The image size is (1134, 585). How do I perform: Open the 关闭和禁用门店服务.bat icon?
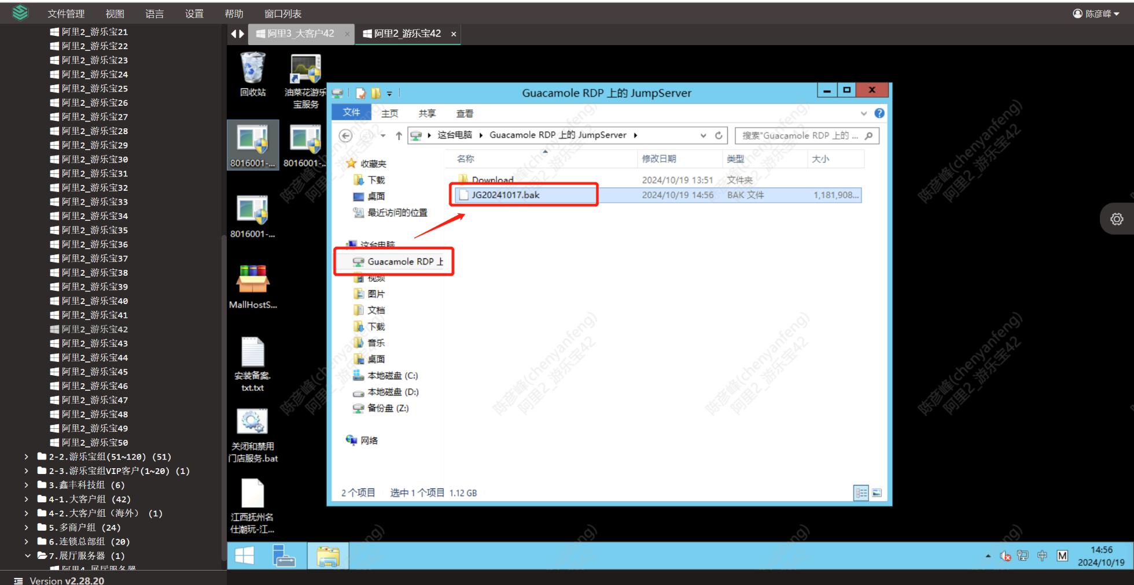(253, 436)
